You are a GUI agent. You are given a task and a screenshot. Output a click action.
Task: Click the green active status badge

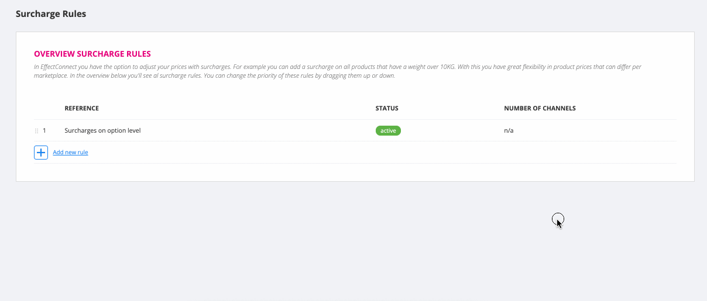click(x=388, y=131)
